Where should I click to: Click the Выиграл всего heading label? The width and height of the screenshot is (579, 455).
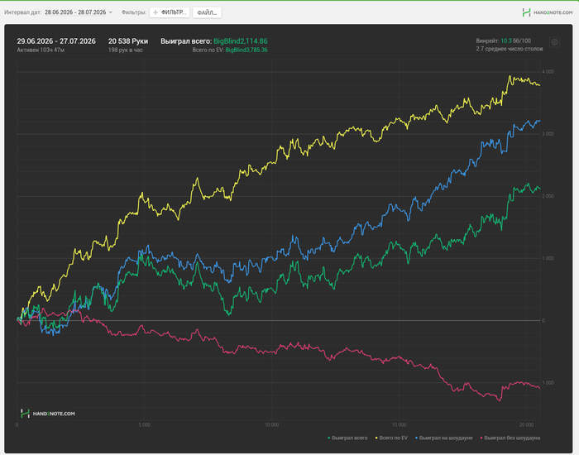186,41
